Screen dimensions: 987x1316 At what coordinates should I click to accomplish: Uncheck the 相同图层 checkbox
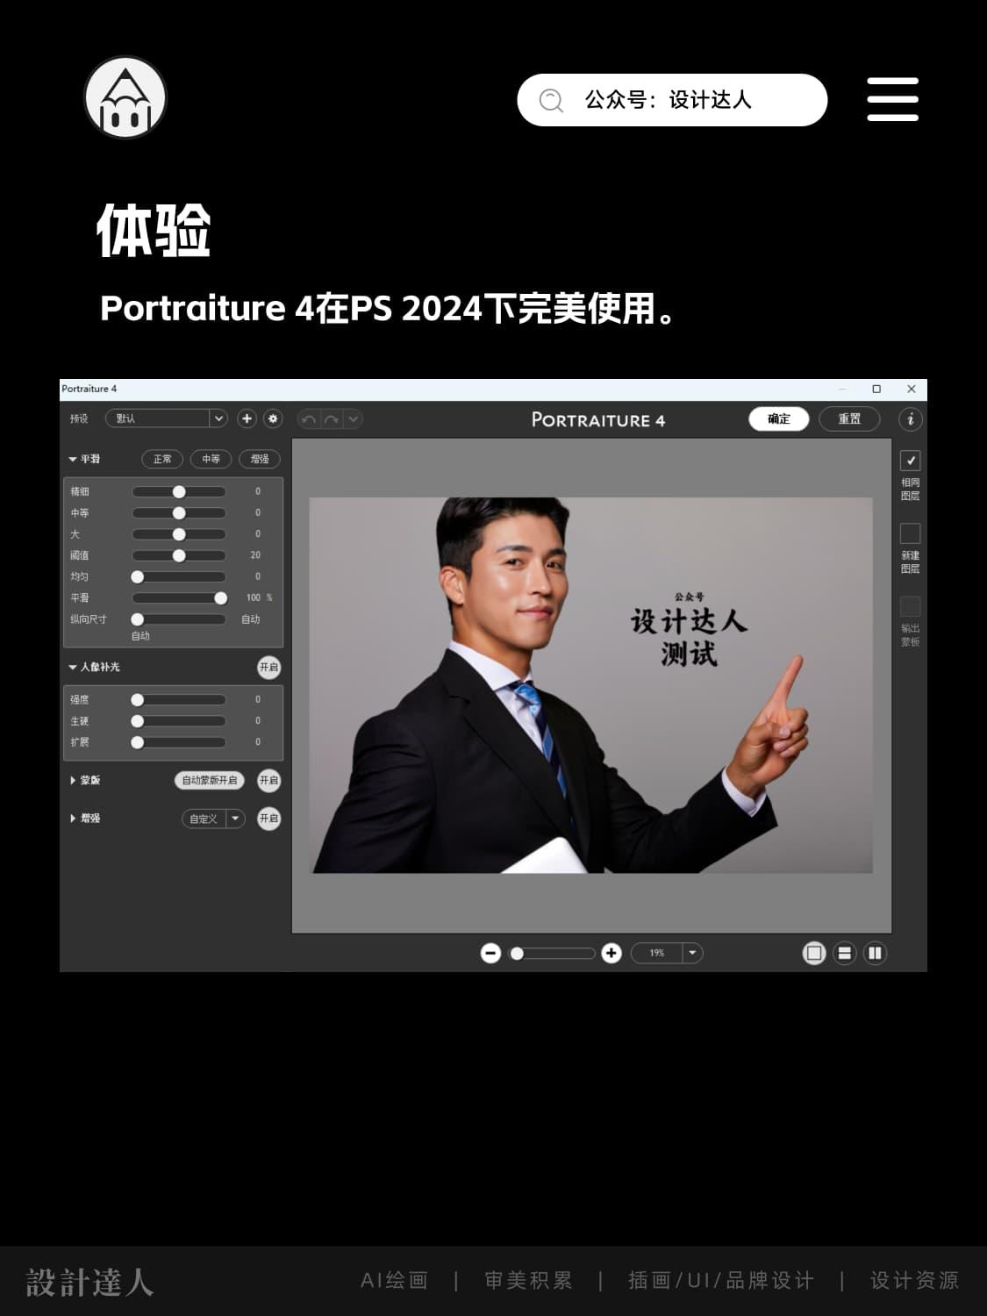(910, 461)
